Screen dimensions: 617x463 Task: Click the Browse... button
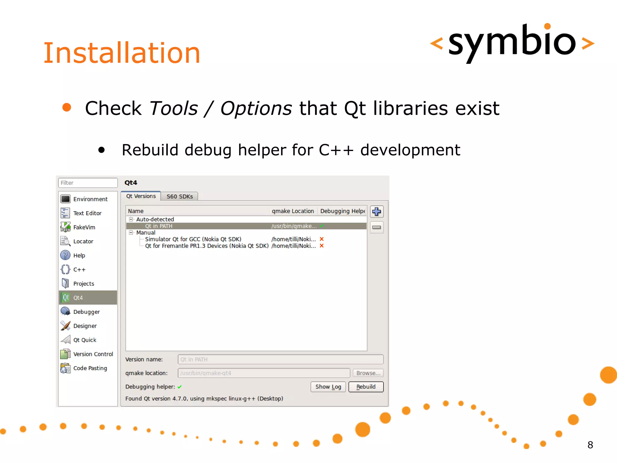pos(368,373)
